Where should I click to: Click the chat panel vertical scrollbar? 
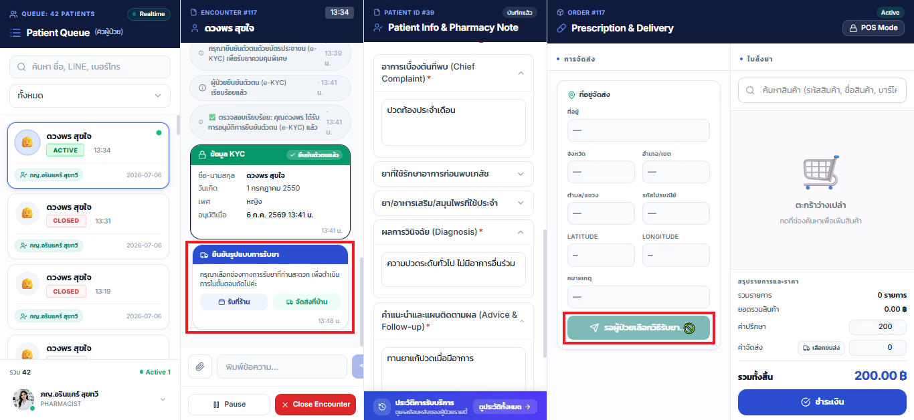click(x=362, y=302)
